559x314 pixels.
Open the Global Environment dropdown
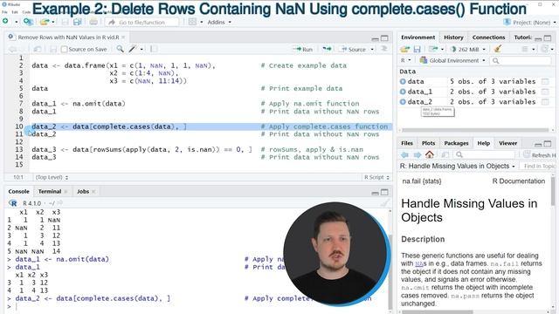[x=452, y=60]
